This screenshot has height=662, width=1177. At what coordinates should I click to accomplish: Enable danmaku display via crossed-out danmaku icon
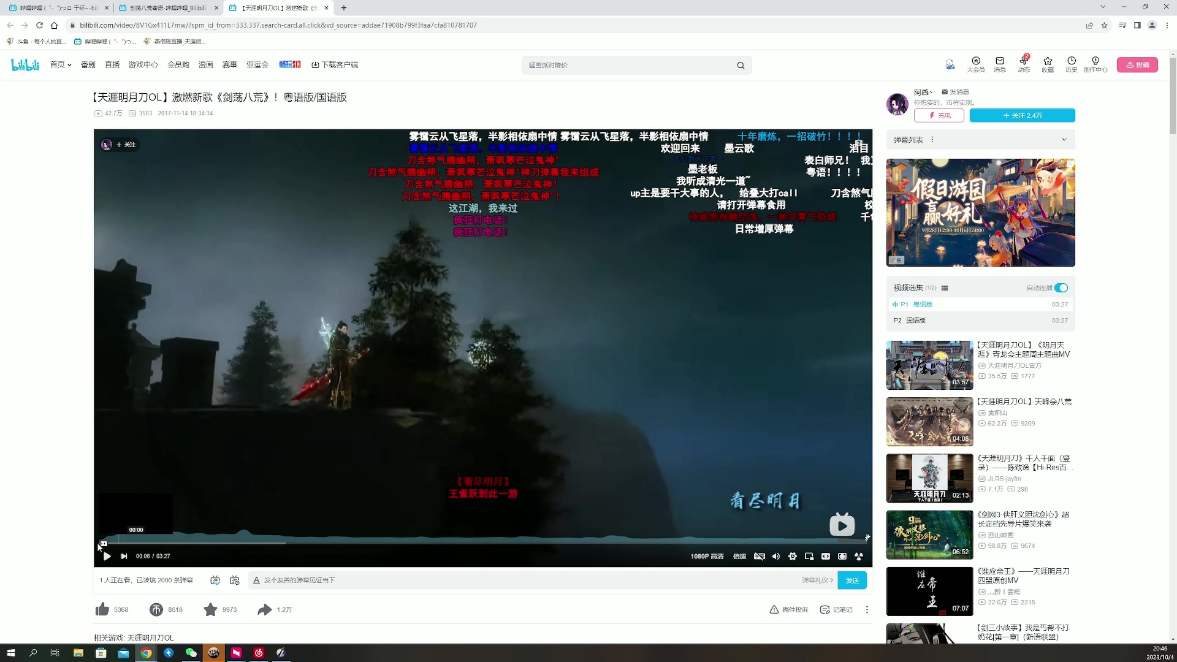coord(760,556)
